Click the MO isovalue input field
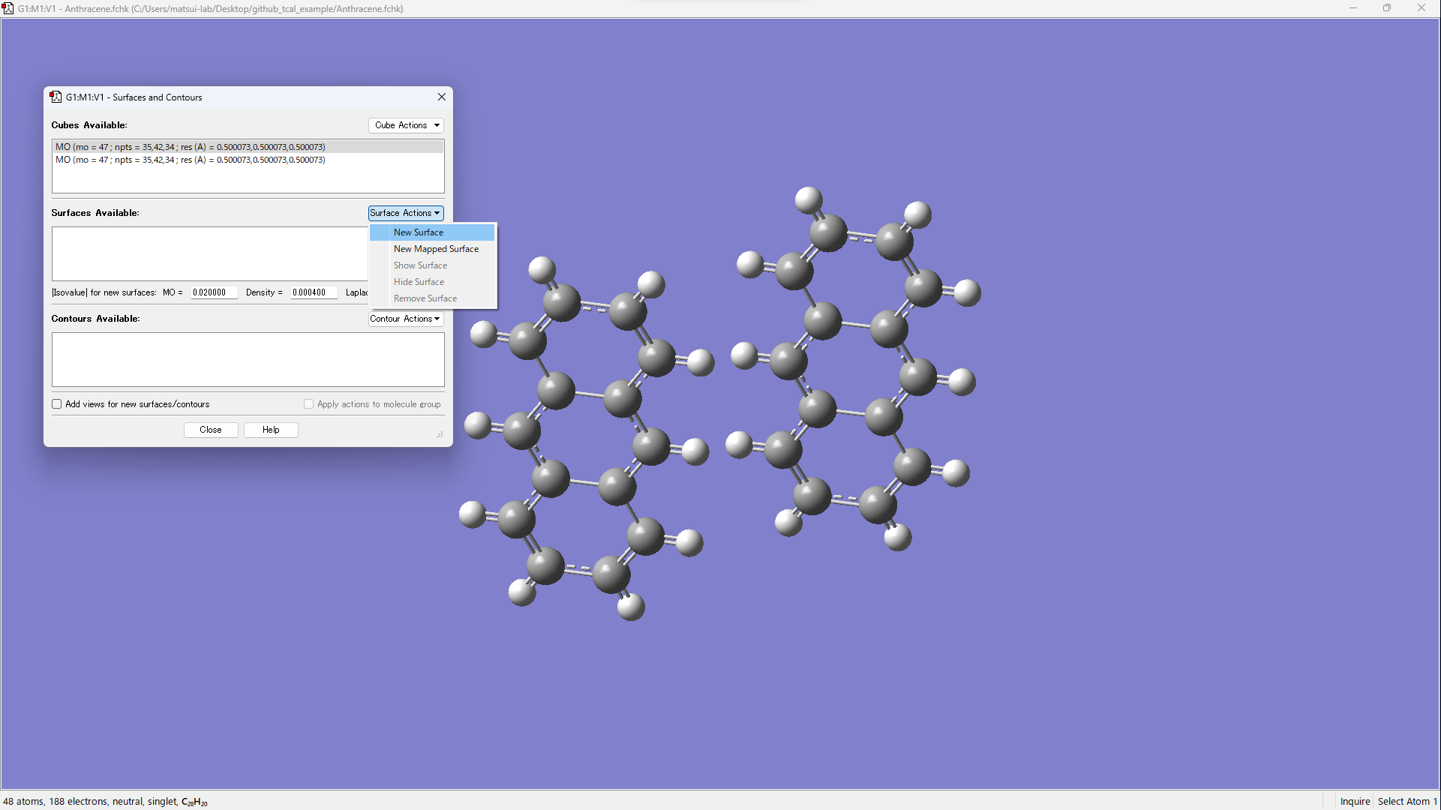Image resolution: width=1441 pixels, height=810 pixels. point(213,292)
